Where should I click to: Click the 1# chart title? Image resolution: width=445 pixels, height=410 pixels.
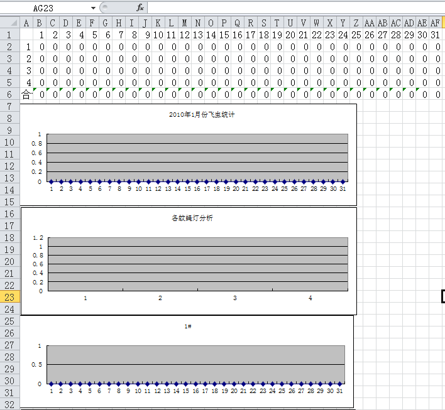coord(187,326)
